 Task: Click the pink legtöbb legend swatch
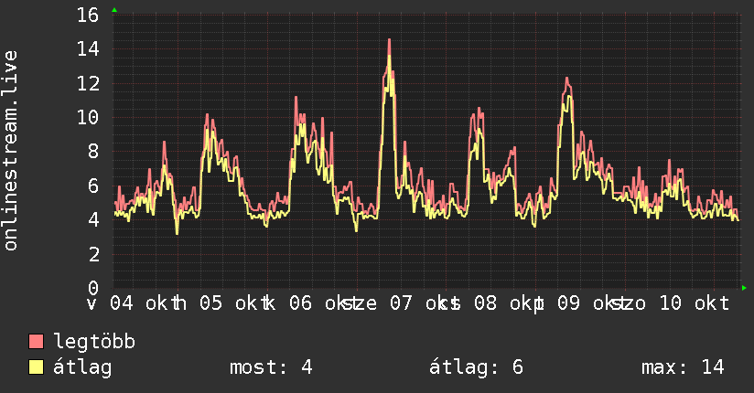[x=36, y=341]
